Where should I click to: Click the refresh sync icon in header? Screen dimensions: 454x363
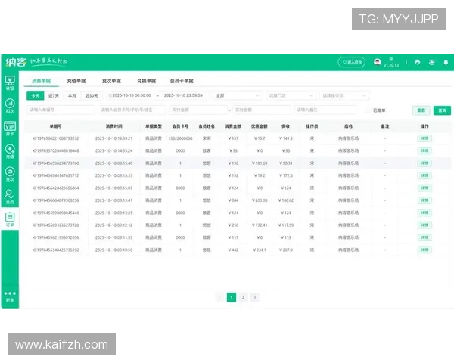point(432,62)
